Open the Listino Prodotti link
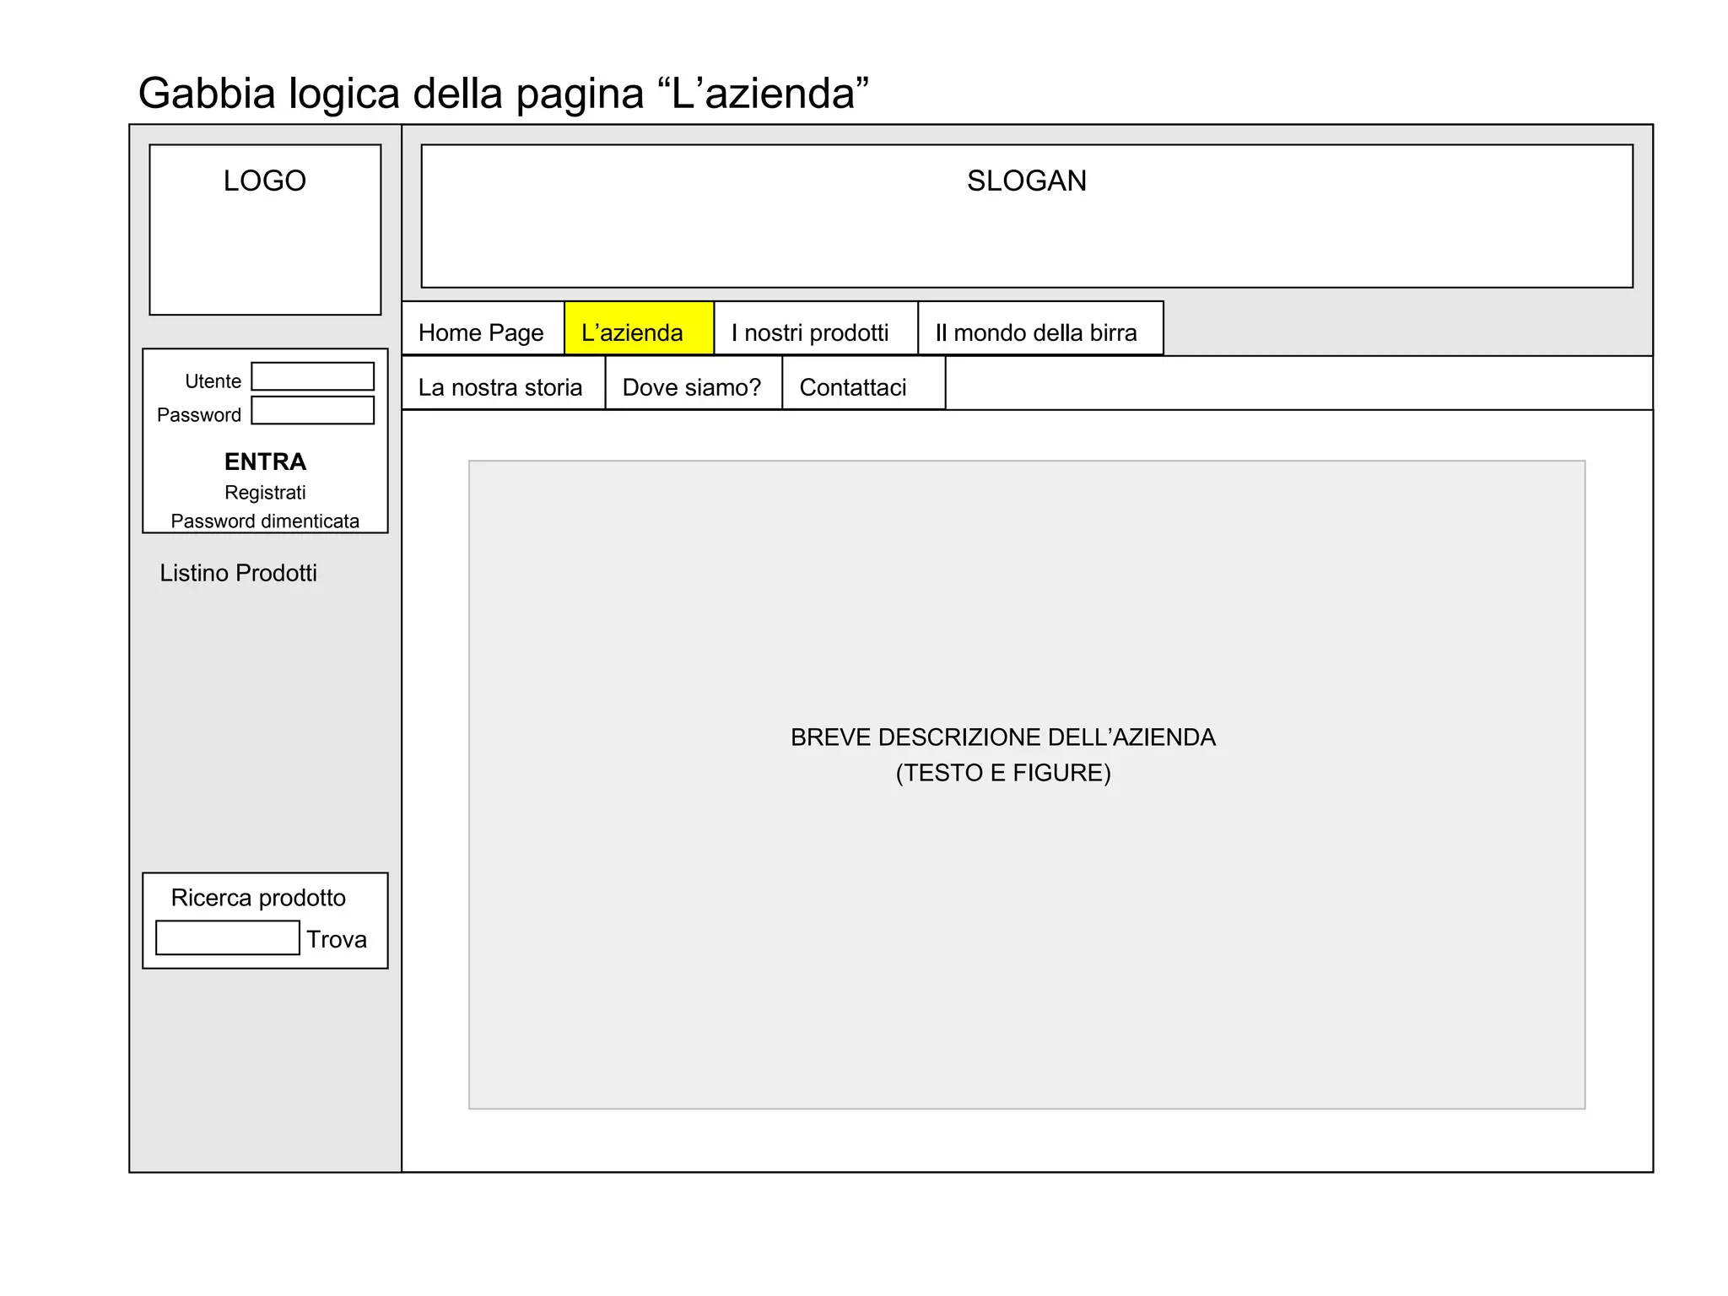Viewport: 1728px width, 1296px height. (239, 573)
